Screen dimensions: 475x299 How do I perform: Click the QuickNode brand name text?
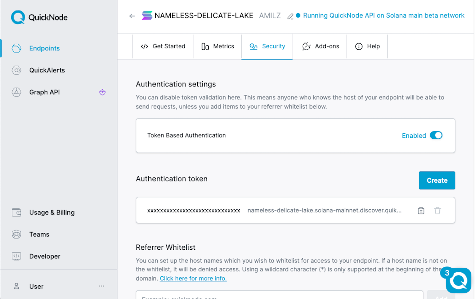click(x=48, y=17)
